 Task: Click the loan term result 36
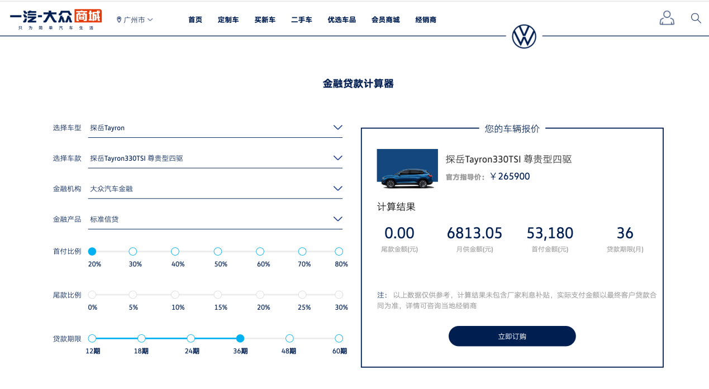tap(625, 233)
